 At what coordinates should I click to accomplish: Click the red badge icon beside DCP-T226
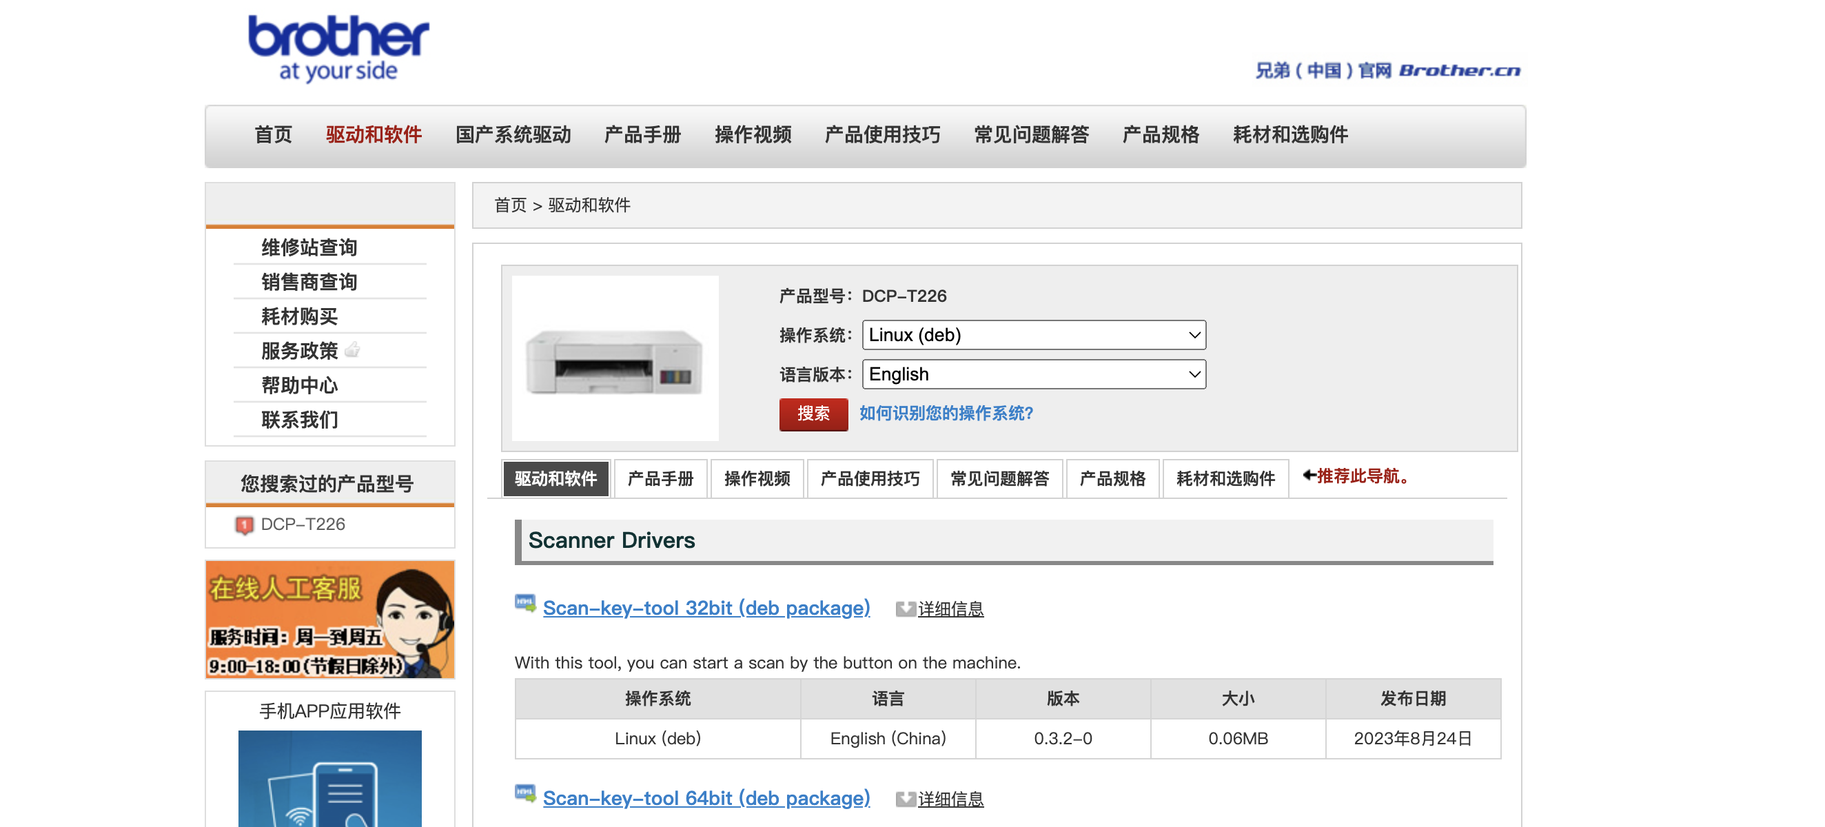point(245,525)
